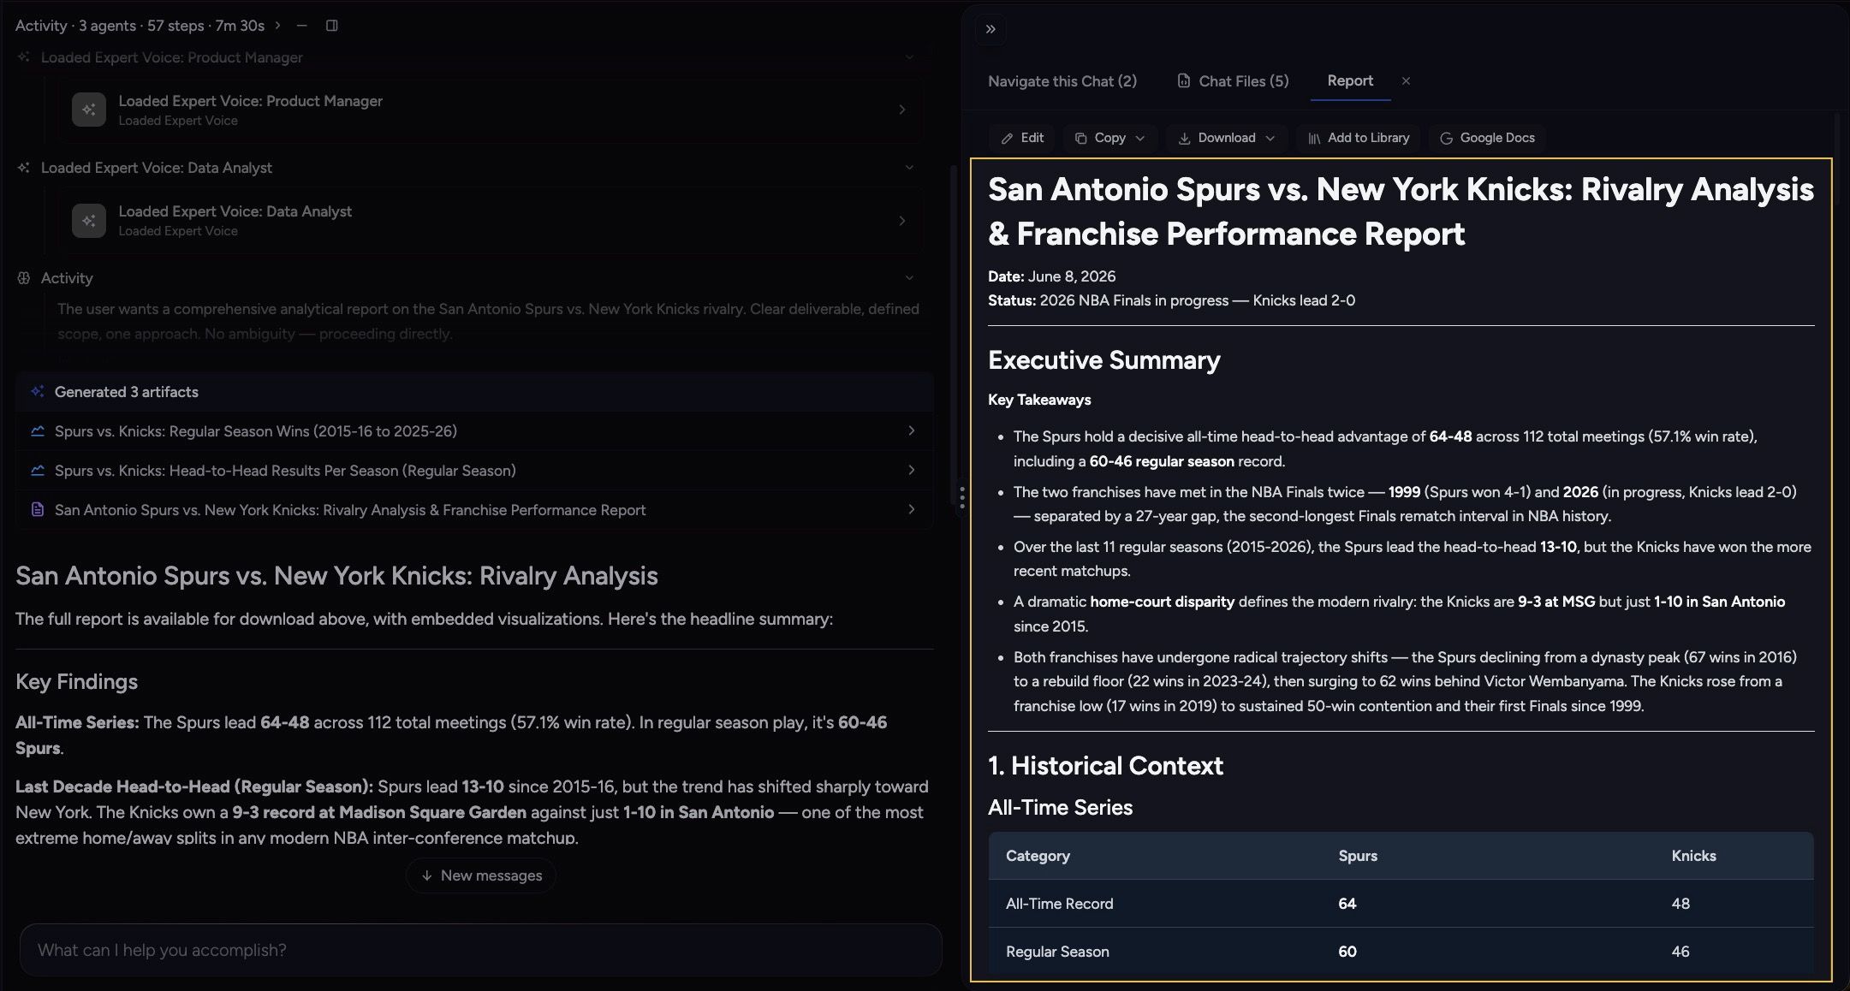Click the 'Key Findings' heading in the chat
Screen dimensions: 1850x991
[x=76, y=682]
